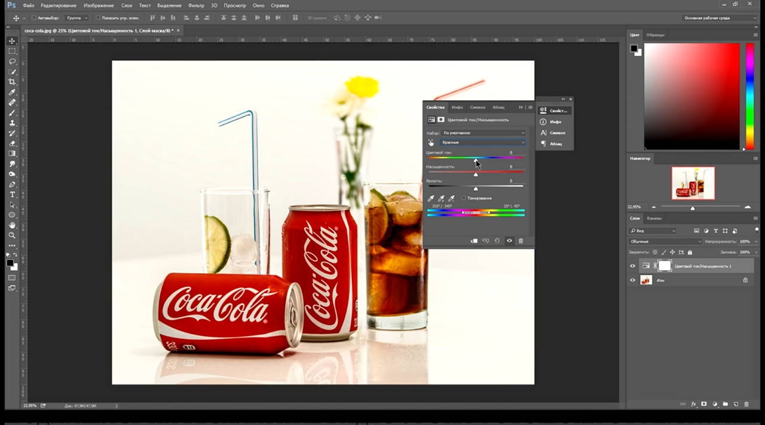Image resolution: width=765 pixels, height=425 pixels.
Task: Open the Группа dropdown in options bar
Action: click(x=76, y=18)
